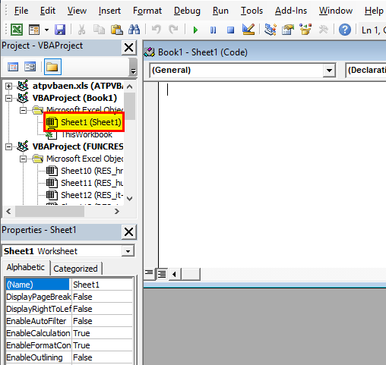Open the Run menu

click(x=220, y=11)
